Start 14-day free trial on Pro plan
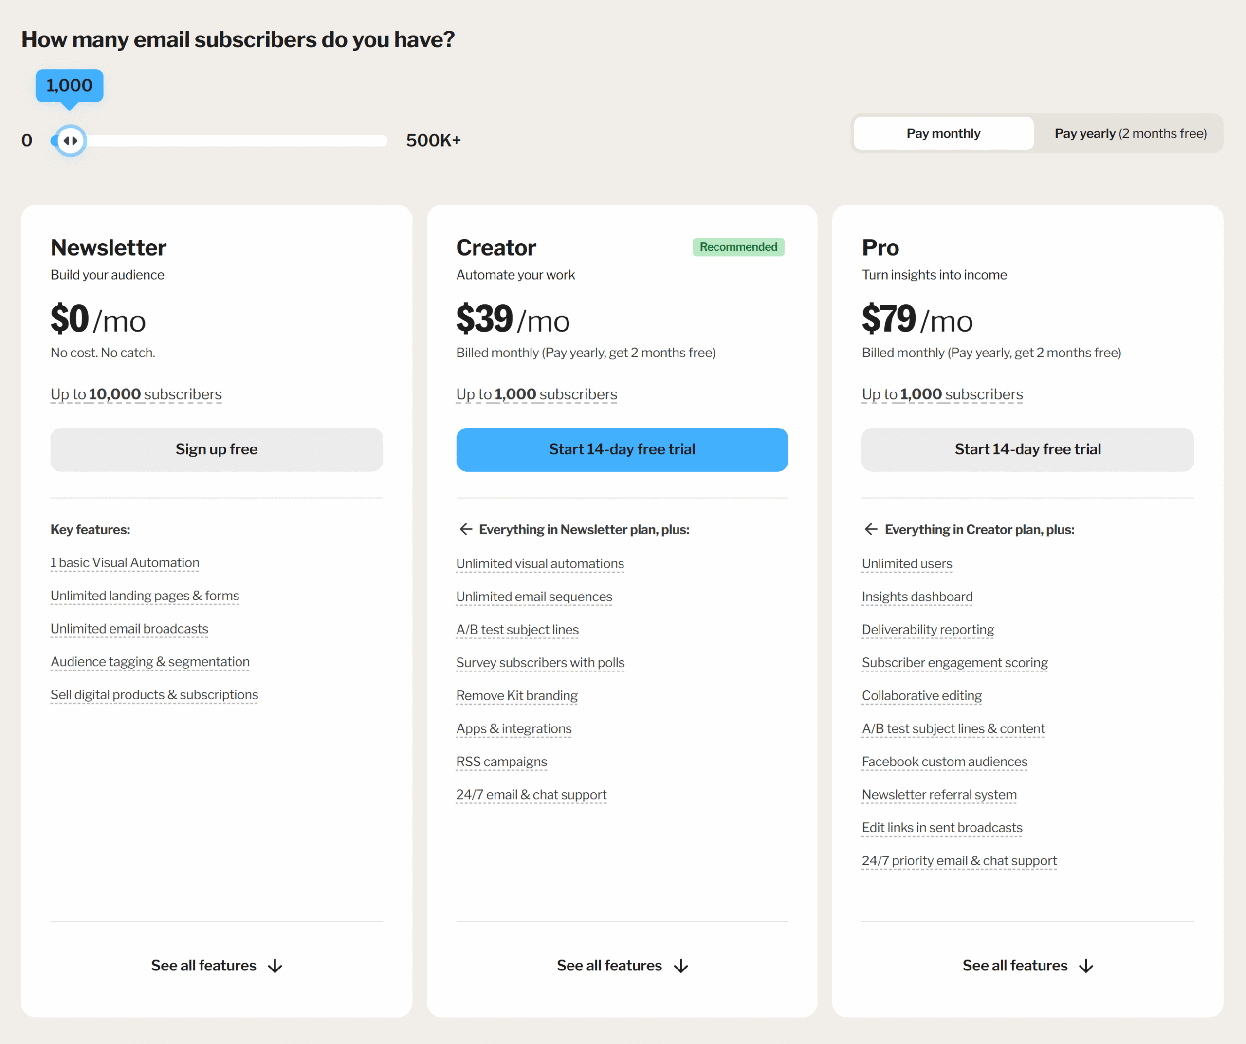The width and height of the screenshot is (1246, 1044). tap(1027, 449)
